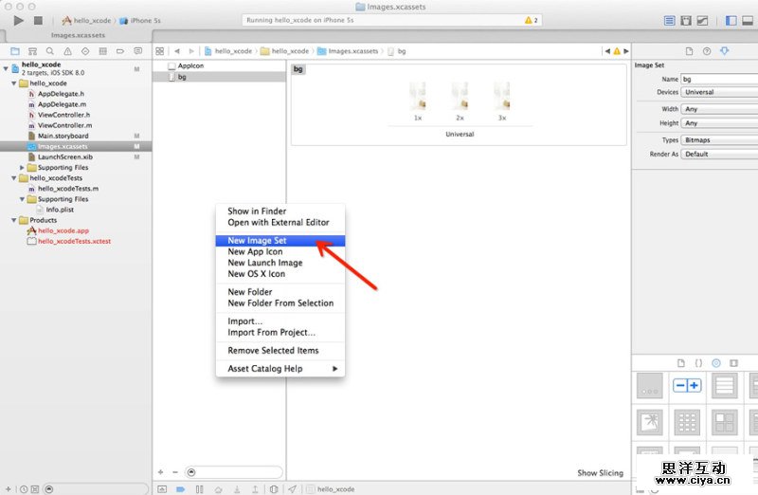
Task: Switch to the Standard editor icon
Action: tap(671, 20)
